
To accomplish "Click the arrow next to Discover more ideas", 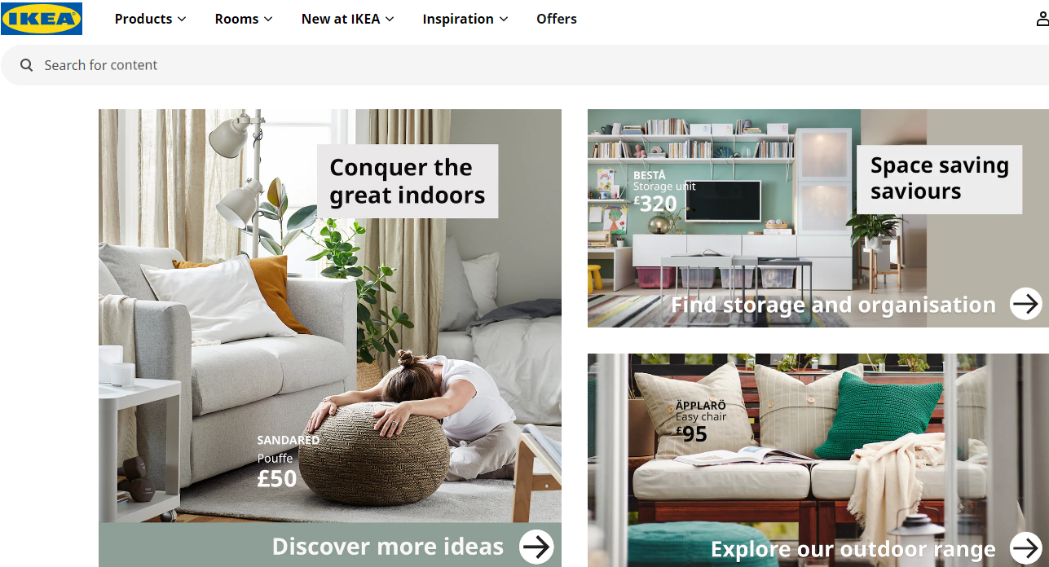I will [536, 547].
